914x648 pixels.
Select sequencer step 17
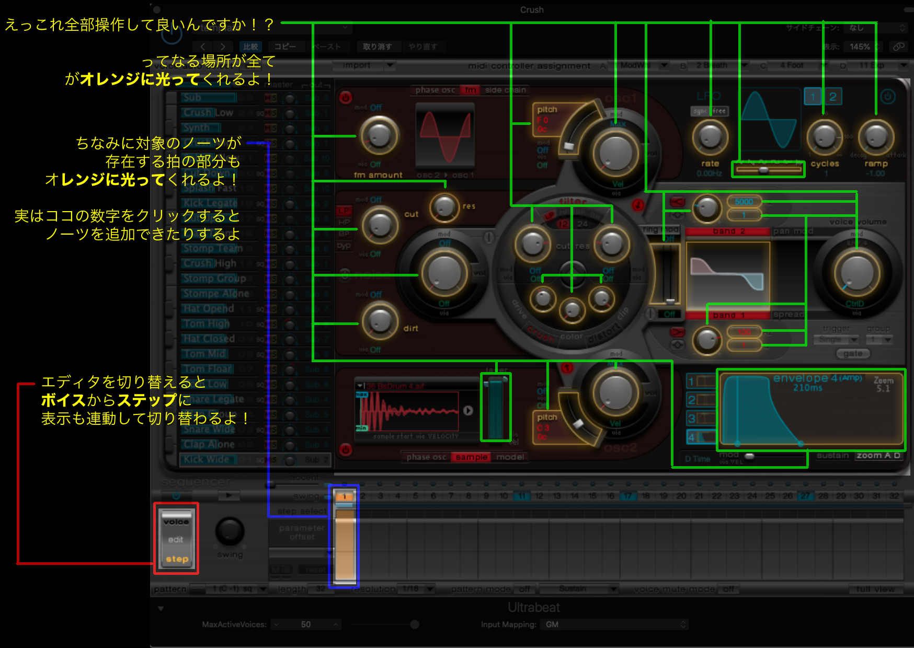coord(627,496)
